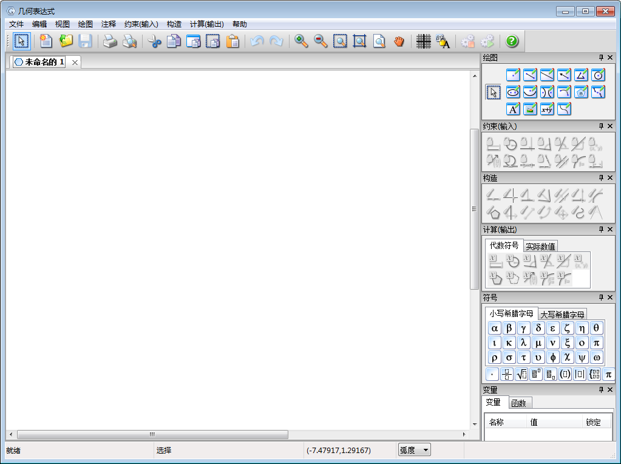The image size is (621, 464).
Task: Open a file with the folder icon
Action: point(66,41)
